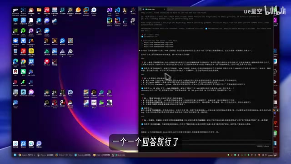Open the Subnautica game shortcut
The width and height of the screenshot is (291, 164).
pyautogui.click(x=86, y=93)
